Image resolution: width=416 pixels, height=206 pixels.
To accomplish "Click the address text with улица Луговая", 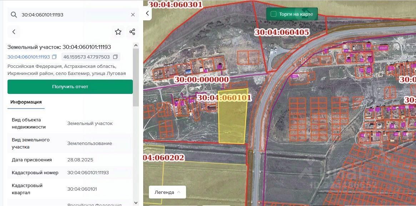I will 66,70.
